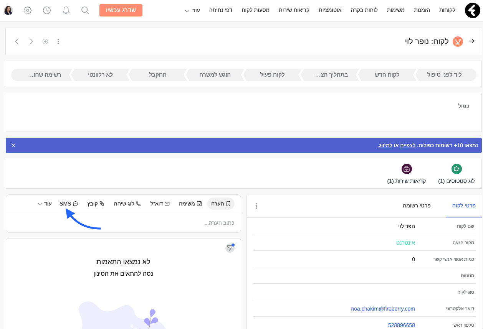Click the Fireberry logo icon
Screen dimensions: 483x329
click(x=472, y=10)
